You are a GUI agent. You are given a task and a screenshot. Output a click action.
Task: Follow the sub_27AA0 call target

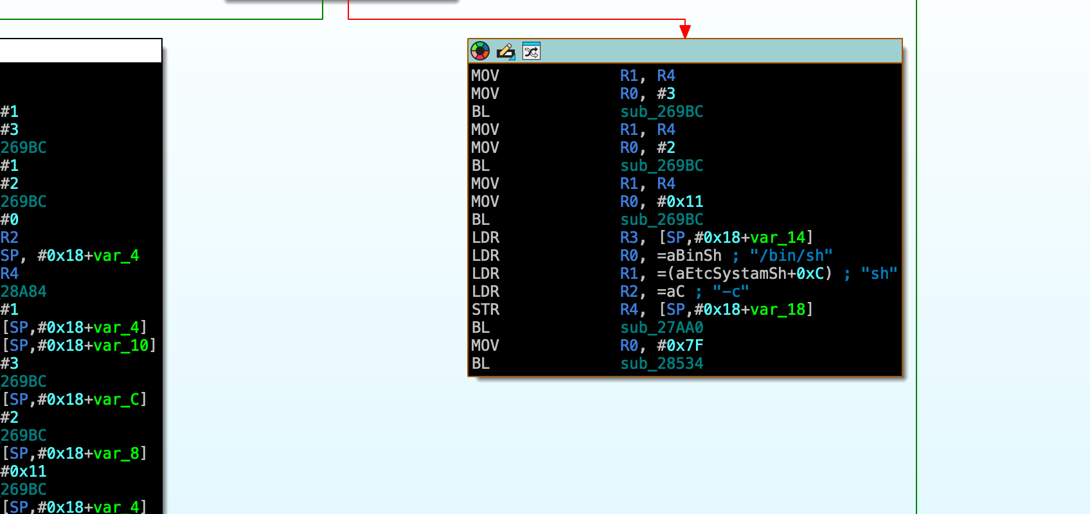tap(662, 328)
